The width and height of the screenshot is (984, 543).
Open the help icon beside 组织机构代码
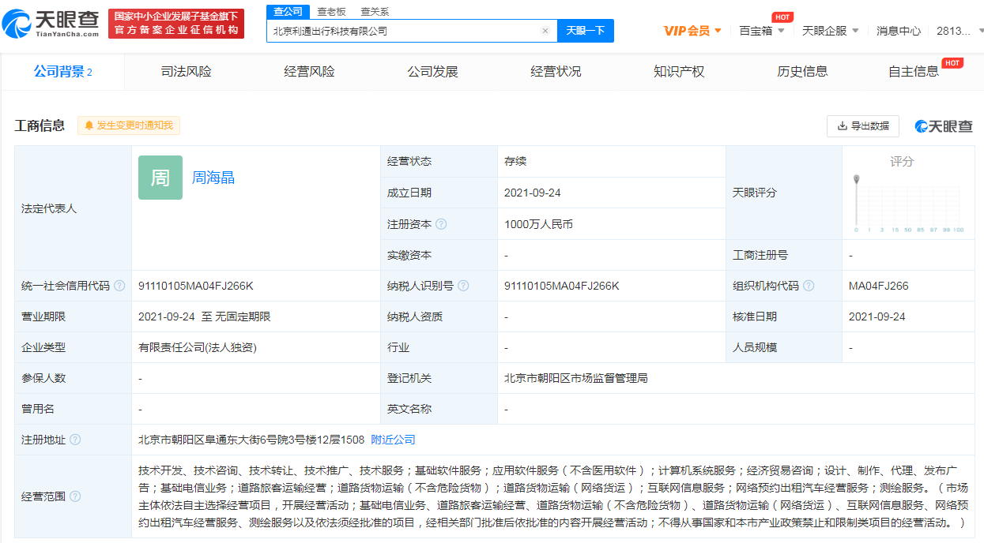[808, 285]
